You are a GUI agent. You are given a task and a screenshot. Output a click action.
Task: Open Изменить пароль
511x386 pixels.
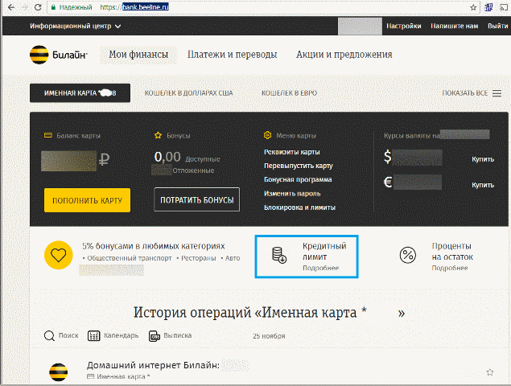pyautogui.click(x=292, y=194)
